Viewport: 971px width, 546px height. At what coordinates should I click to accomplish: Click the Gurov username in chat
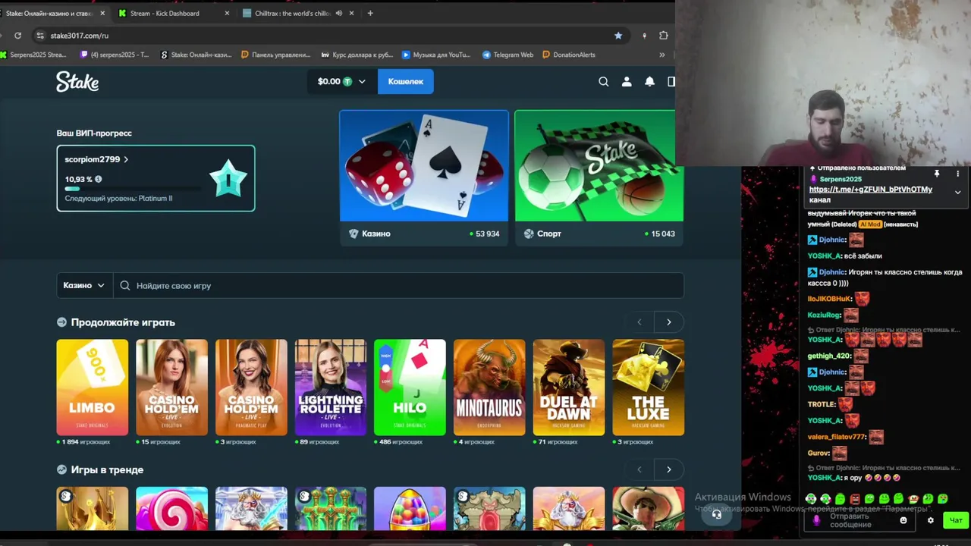coord(819,453)
